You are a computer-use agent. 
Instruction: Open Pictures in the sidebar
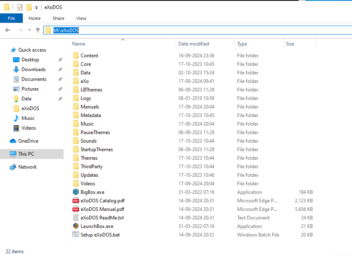(30, 89)
